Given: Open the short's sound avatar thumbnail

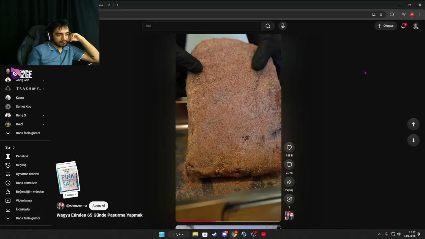Looking at the screenshot, I should pyautogui.click(x=289, y=216).
